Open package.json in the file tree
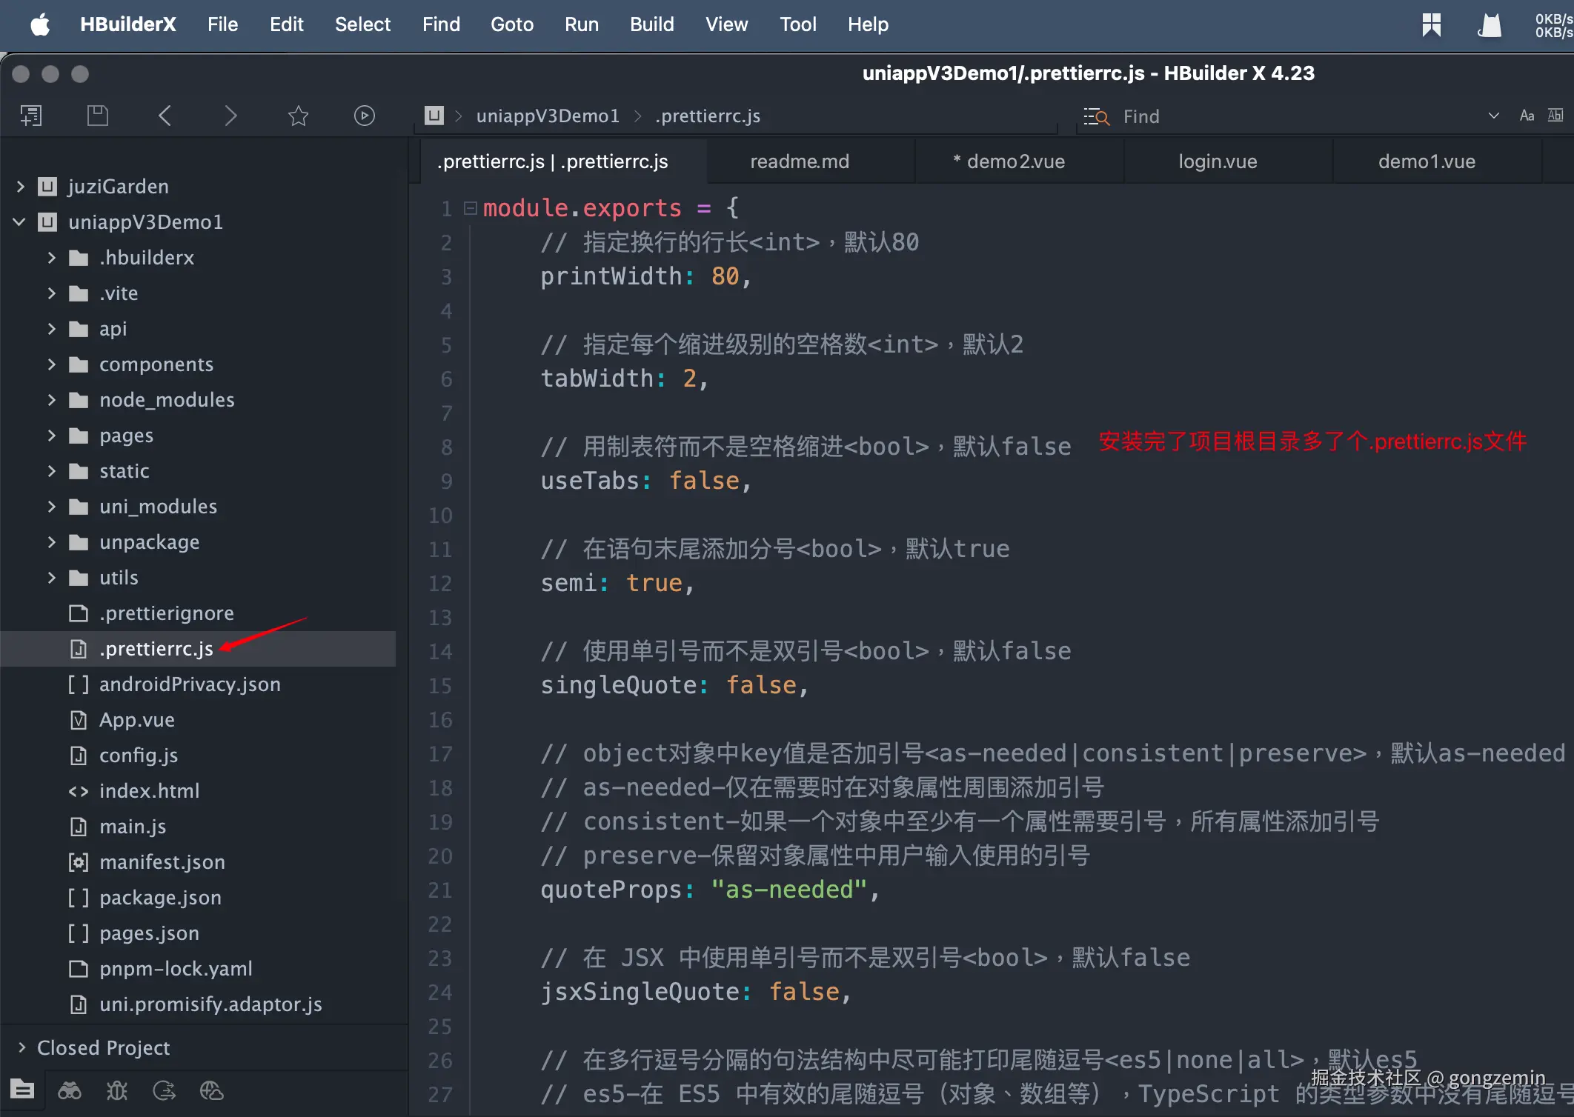This screenshot has width=1574, height=1117. [160, 898]
